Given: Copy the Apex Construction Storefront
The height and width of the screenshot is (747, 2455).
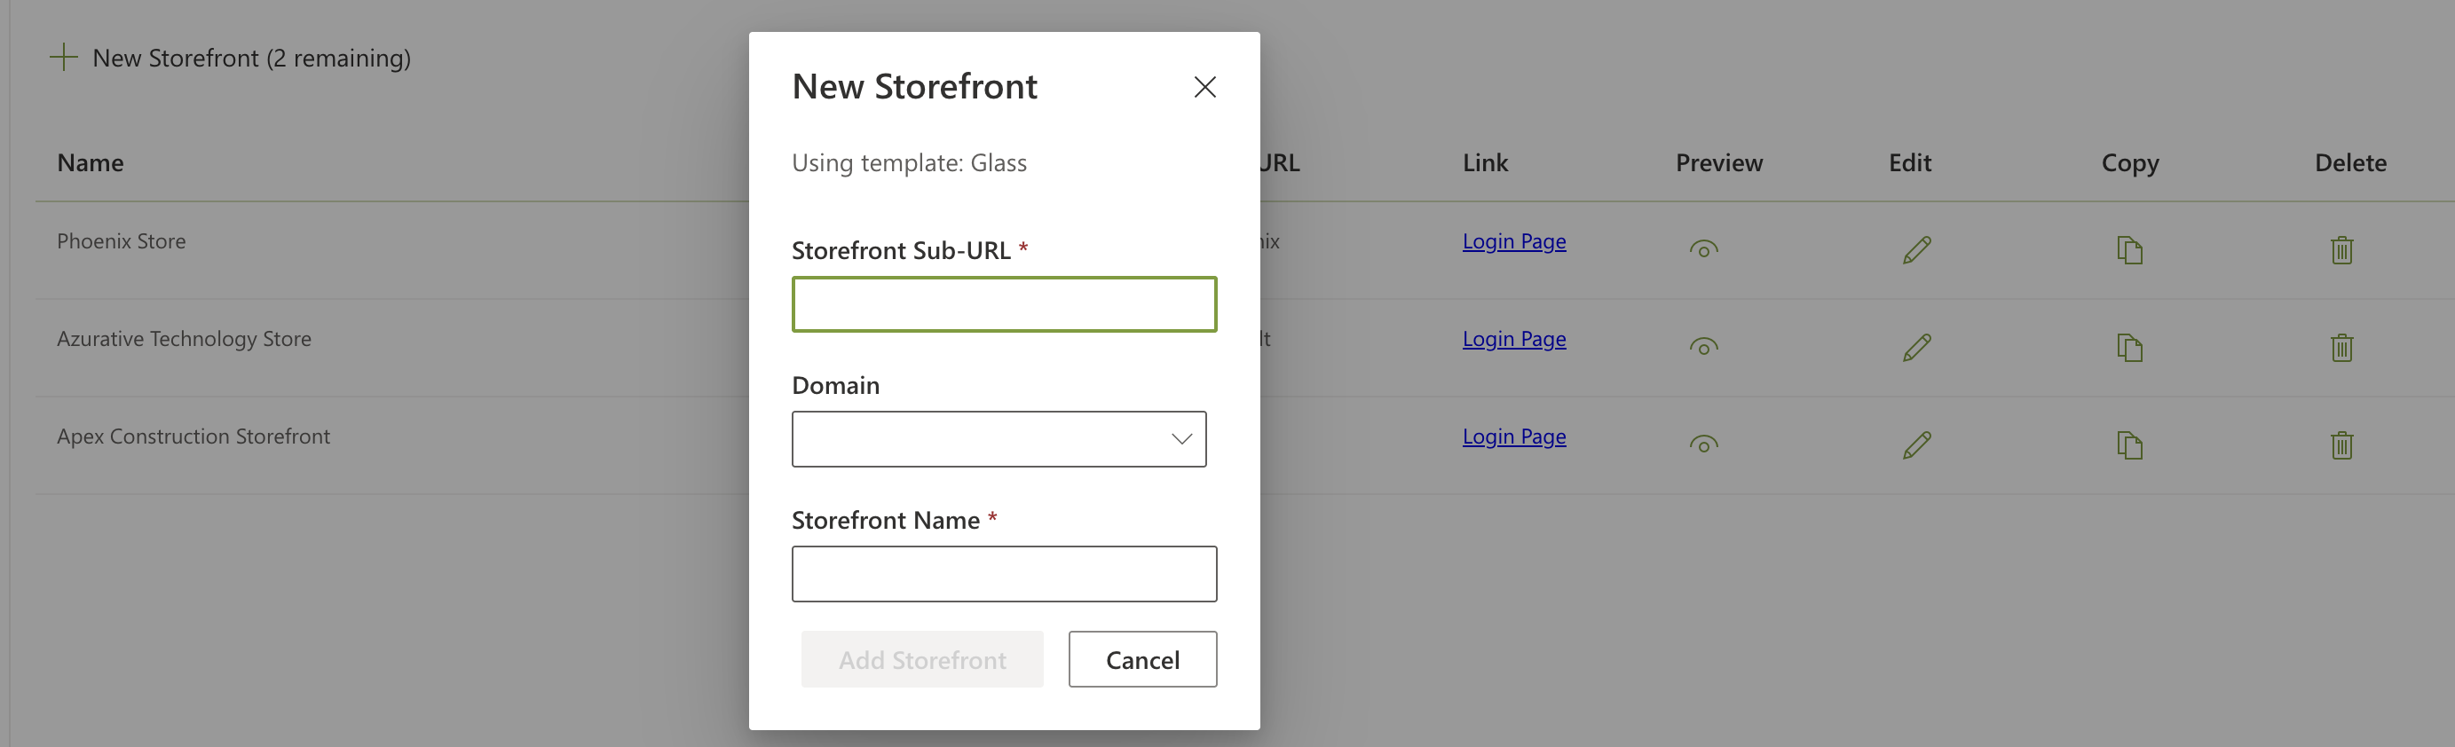Looking at the screenshot, I should pos(2129,444).
